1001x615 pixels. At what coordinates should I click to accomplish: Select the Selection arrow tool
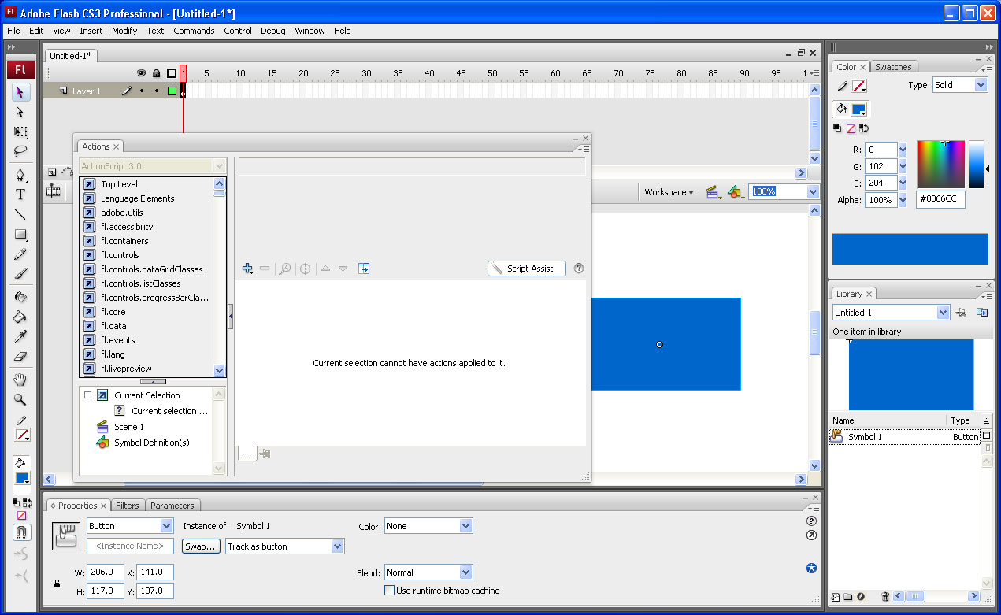pyautogui.click(x=20, y=93)
